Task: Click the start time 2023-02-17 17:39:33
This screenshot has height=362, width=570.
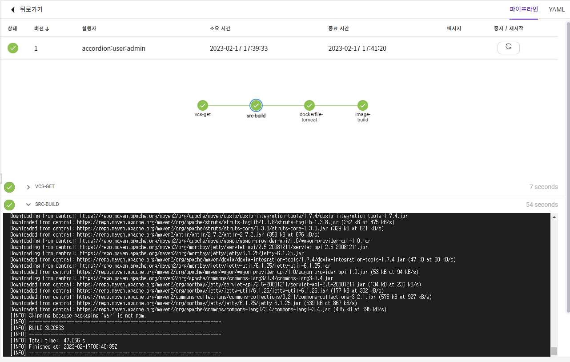Action: 239,48
